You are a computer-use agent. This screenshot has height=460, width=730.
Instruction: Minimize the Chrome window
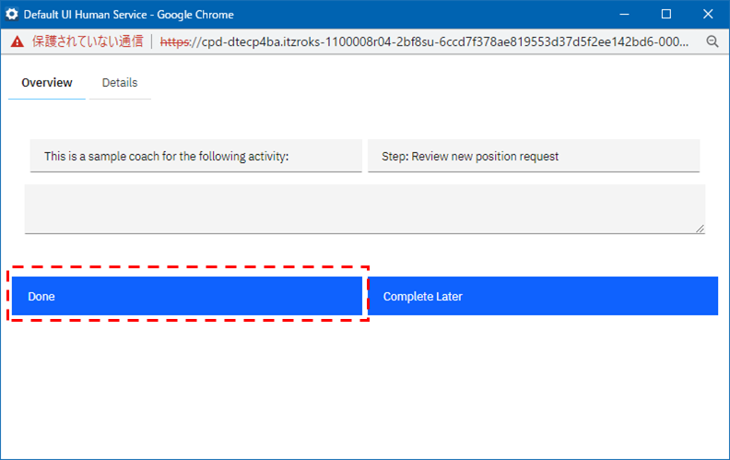pyautogui.click(x=624, y=14)
